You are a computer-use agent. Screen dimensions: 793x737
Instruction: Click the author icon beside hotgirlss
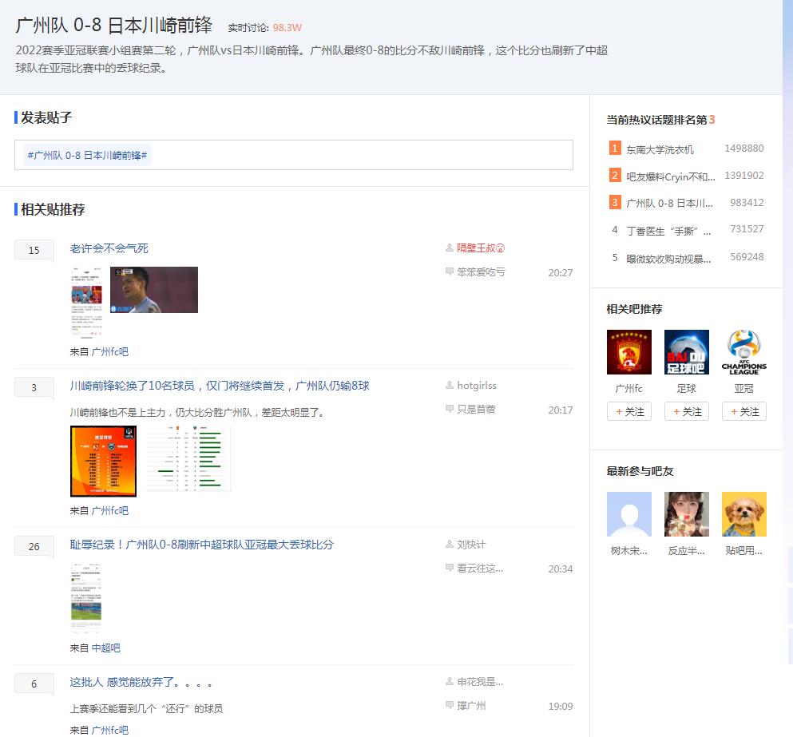(x=449, y=385)
